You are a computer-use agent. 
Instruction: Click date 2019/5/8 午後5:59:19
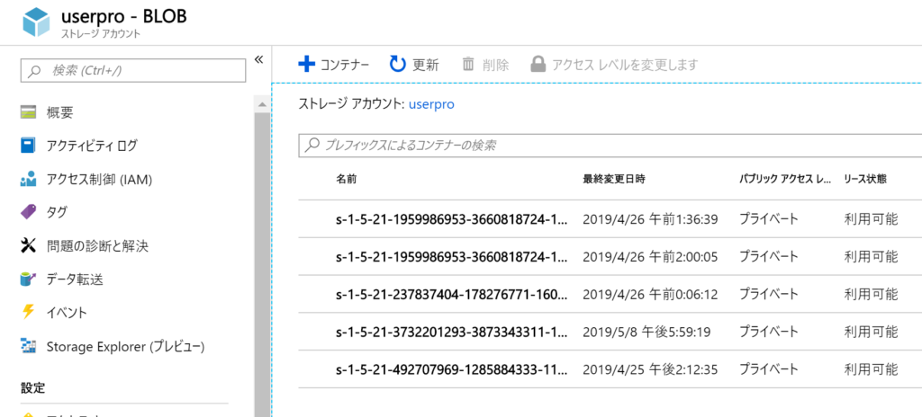pos(646,332)
